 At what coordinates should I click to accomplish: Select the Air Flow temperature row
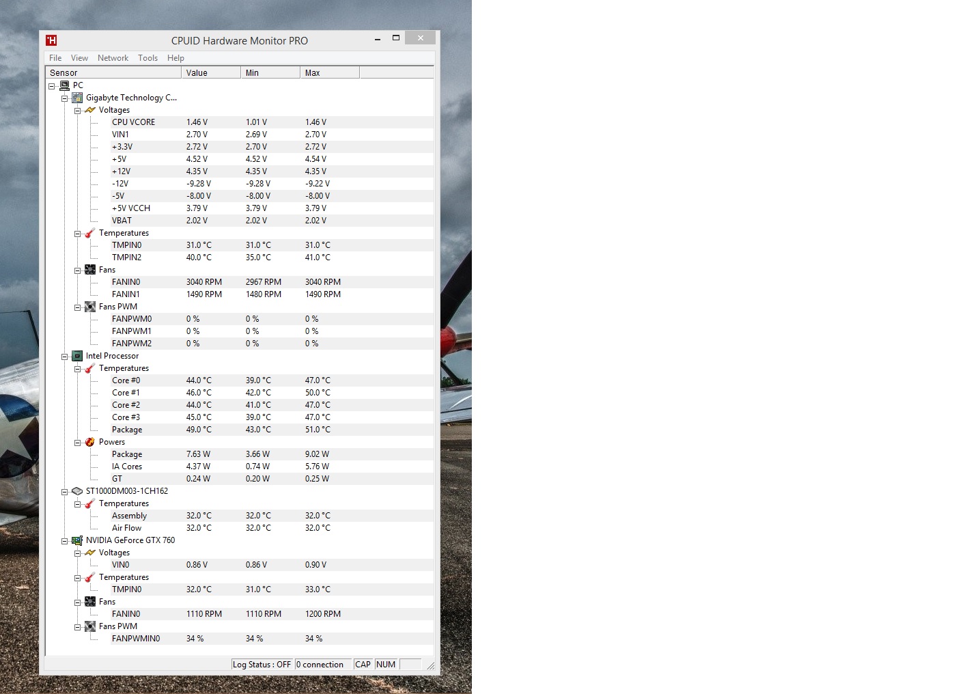coord(272,528)
